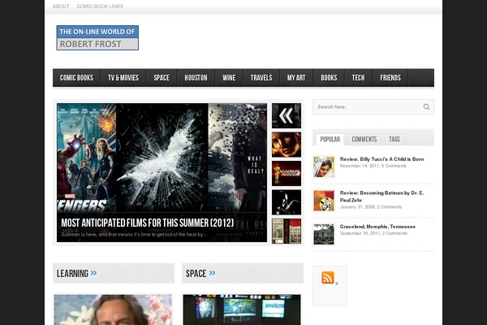The width and height of the screenshot is (487, 325).
Task: Click the Becoming Batman thumbnail
Action: point(324,201)
